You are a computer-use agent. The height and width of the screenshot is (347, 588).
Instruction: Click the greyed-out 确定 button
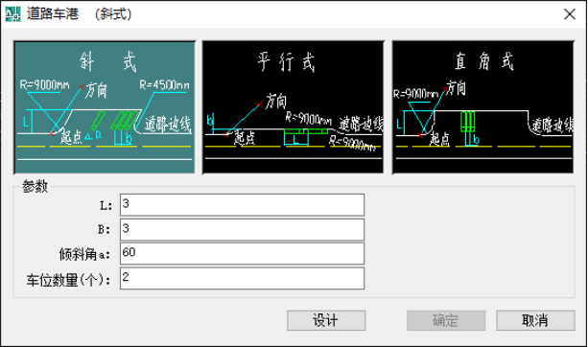click(x=446, y=320)
